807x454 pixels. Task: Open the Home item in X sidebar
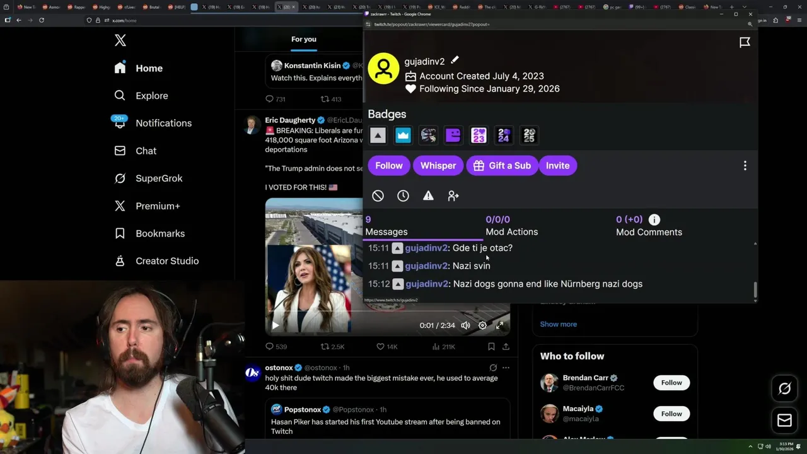(x=139, y=68)
